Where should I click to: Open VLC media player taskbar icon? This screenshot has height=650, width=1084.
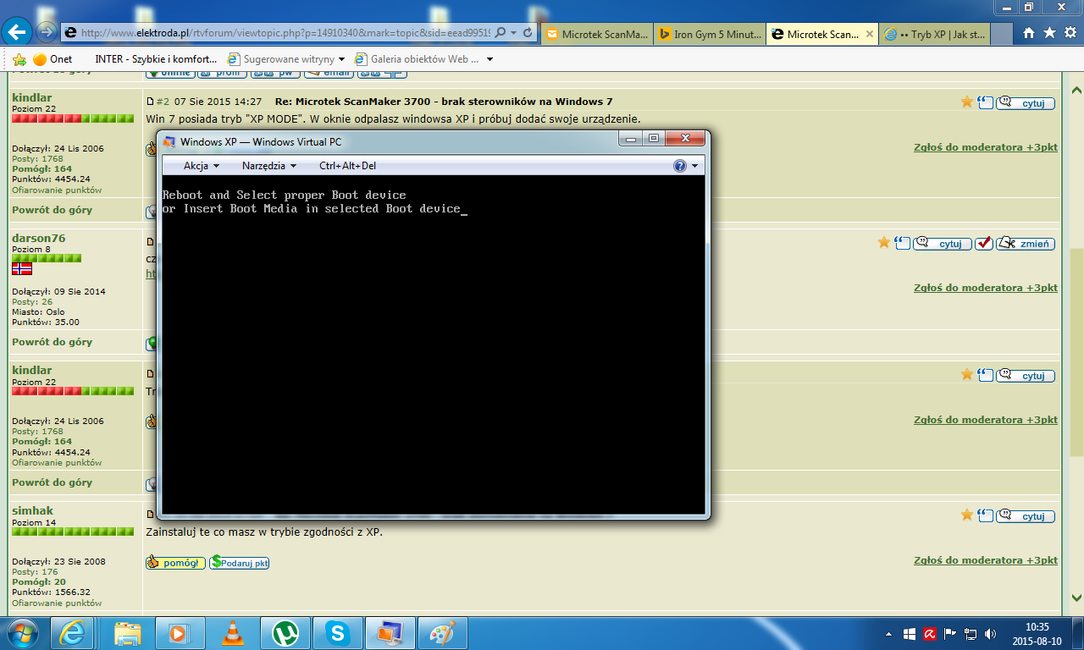[x=232, y=633]
